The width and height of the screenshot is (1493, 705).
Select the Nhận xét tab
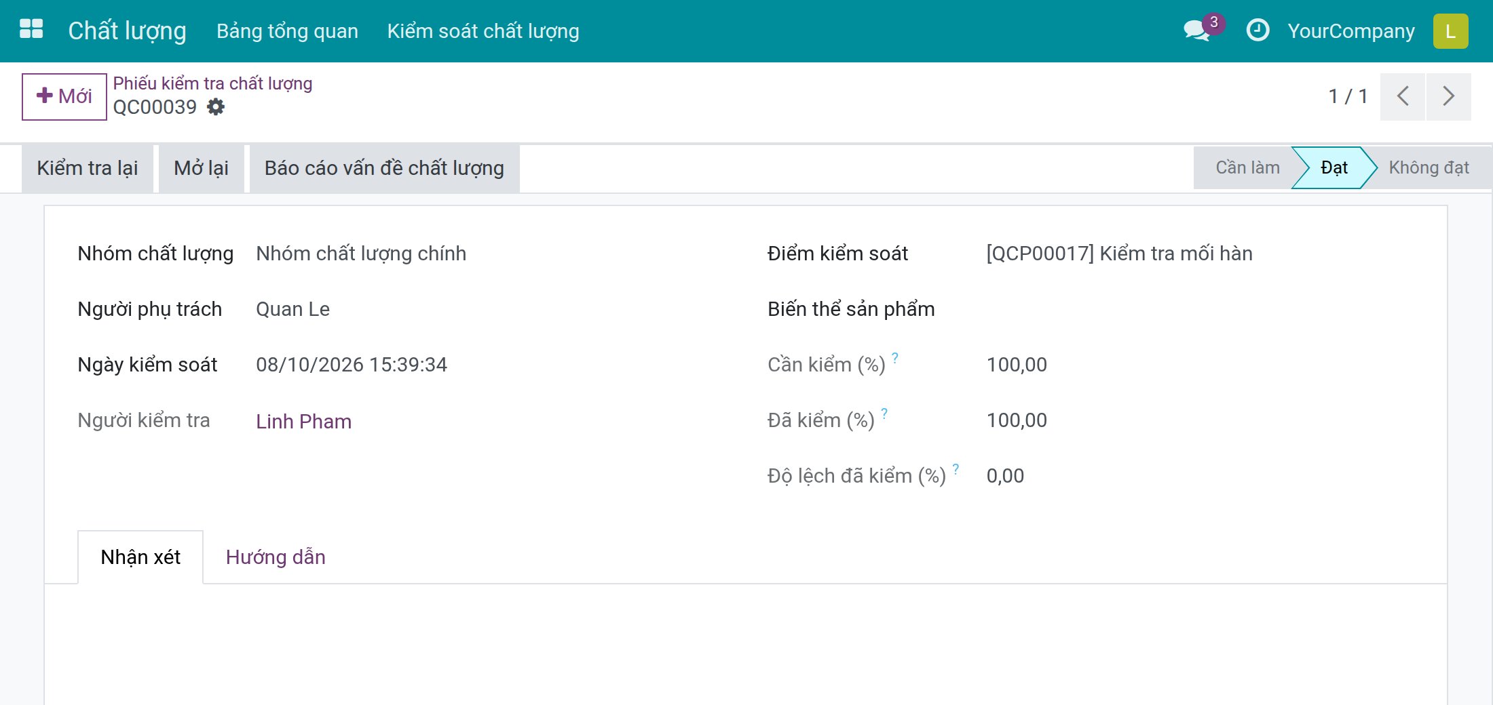(x=140, y=557)
